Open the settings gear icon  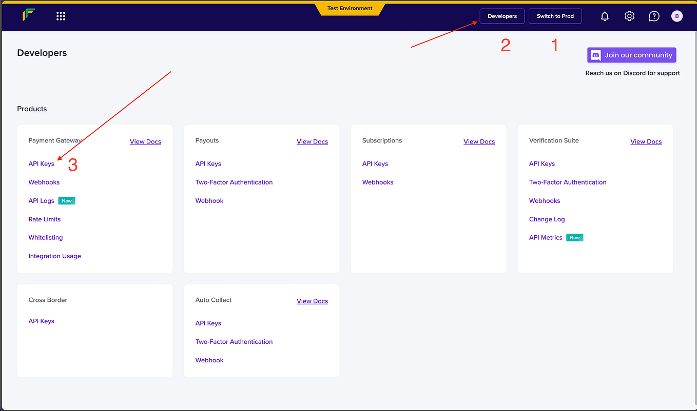[x=629, y=16]
